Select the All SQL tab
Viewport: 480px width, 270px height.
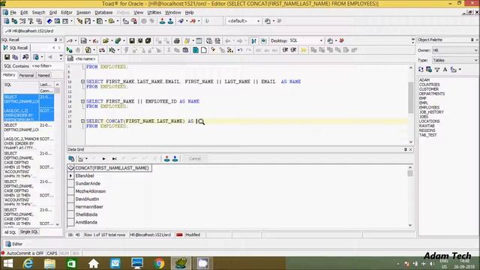[x=10, y=232]
